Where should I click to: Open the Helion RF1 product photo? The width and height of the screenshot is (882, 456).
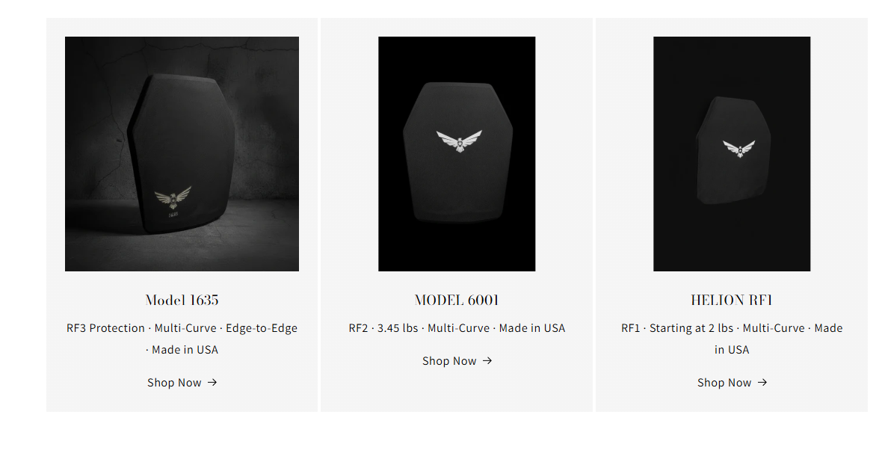[732, 154]
